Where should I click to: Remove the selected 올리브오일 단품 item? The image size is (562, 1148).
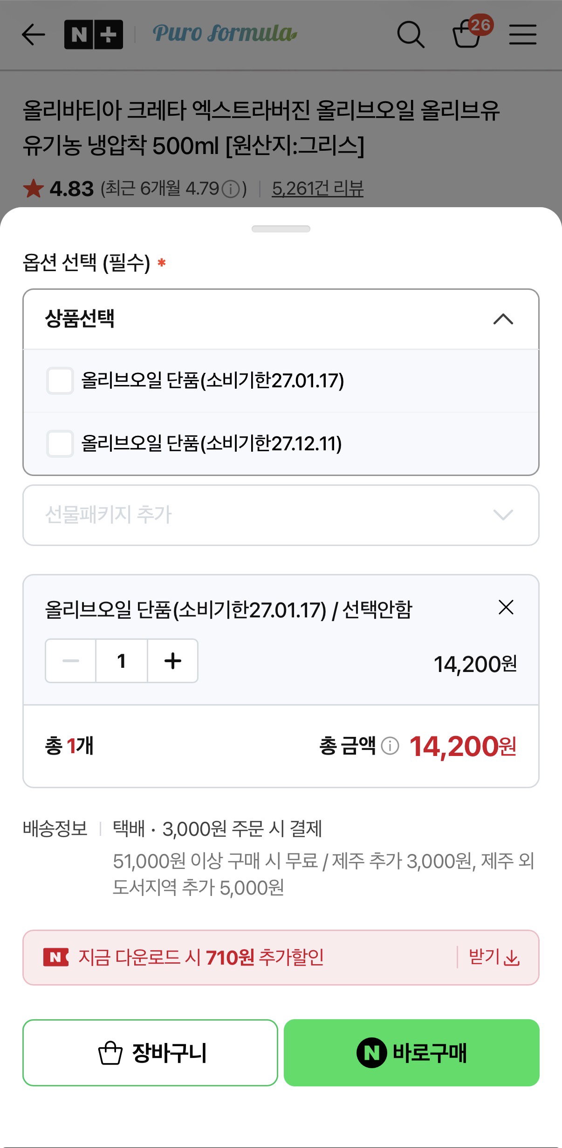pos(506,607)
